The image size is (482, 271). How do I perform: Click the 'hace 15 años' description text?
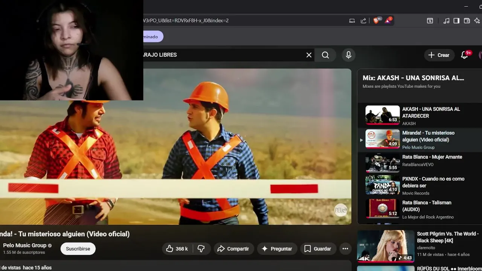37,268
